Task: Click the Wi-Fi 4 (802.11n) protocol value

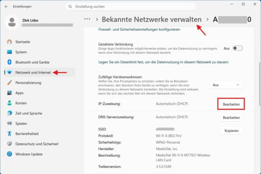Action: [x=169, y=136]
